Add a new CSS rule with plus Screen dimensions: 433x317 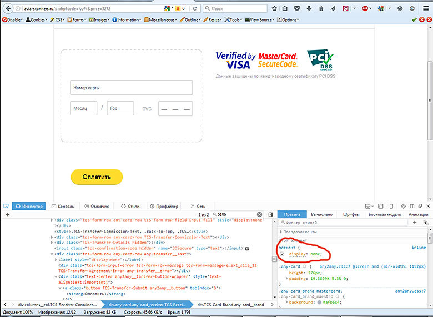(x=415, y=222)
